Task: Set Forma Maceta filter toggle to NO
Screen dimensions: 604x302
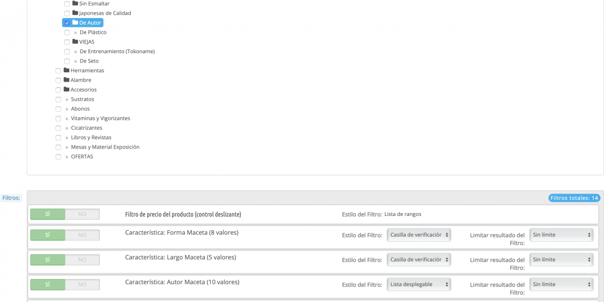Action: click(82, 235)
